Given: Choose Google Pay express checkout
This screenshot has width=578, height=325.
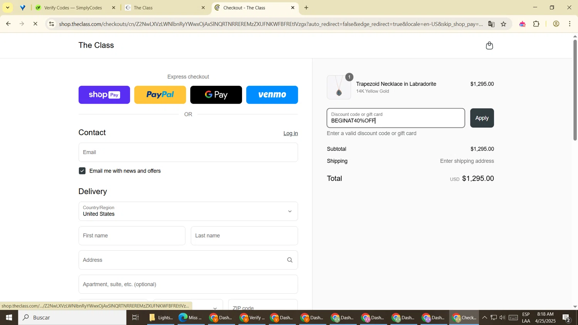Looking at the screenshot, I should click(216, 95).
